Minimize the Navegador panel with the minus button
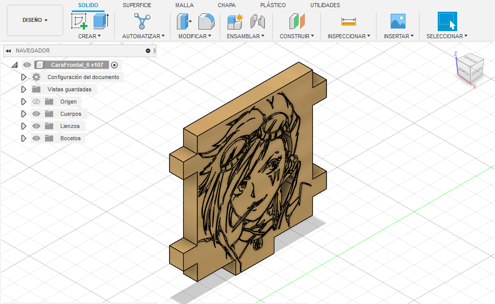 (x=148, y=50)
